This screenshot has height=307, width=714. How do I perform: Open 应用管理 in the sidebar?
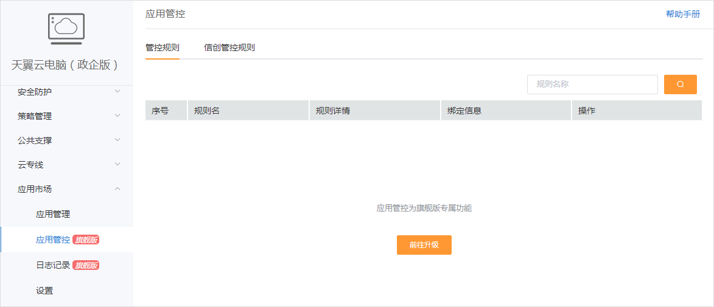click(53, 214)
